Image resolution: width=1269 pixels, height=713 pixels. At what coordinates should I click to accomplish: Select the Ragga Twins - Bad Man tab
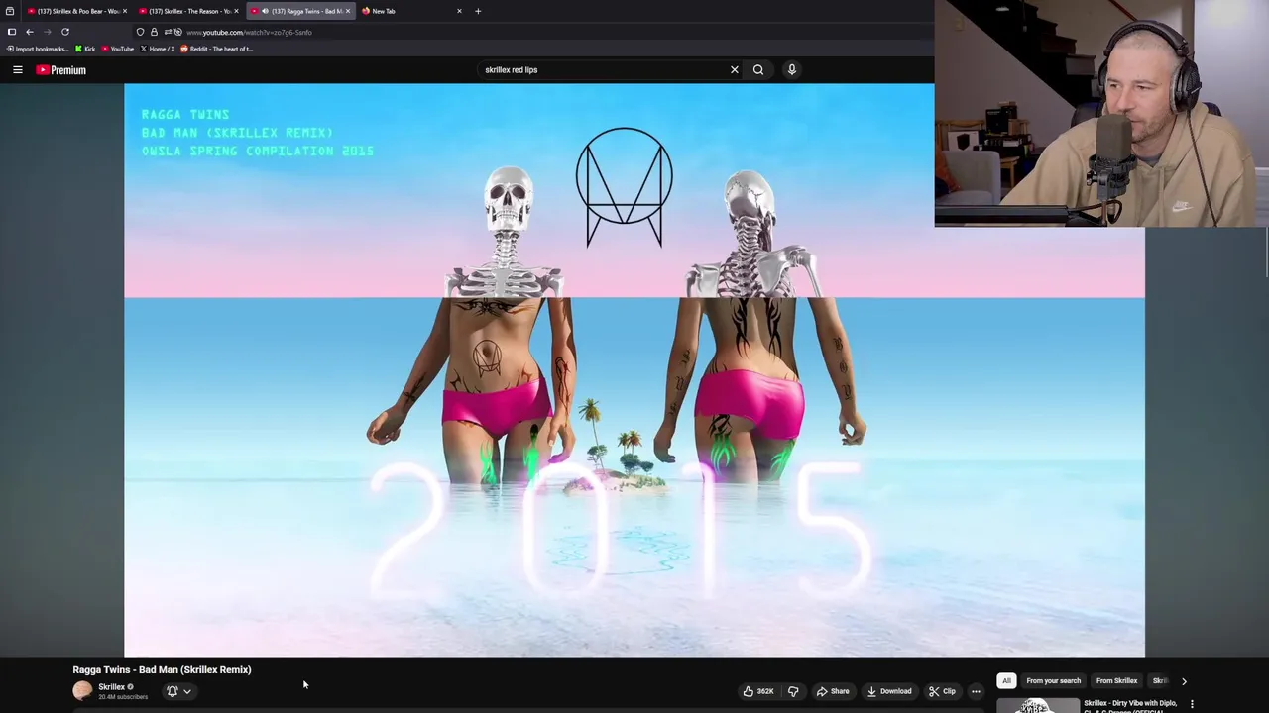[x=299, y=11]
